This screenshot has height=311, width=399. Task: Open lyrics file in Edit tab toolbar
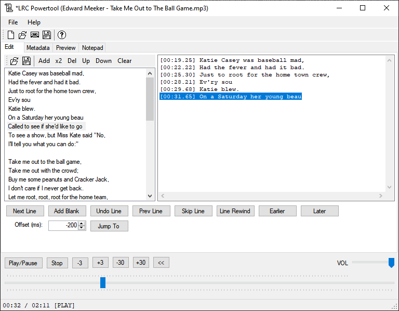[x=14, y=61]
